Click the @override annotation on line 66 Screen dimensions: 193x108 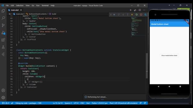(23, 63)
